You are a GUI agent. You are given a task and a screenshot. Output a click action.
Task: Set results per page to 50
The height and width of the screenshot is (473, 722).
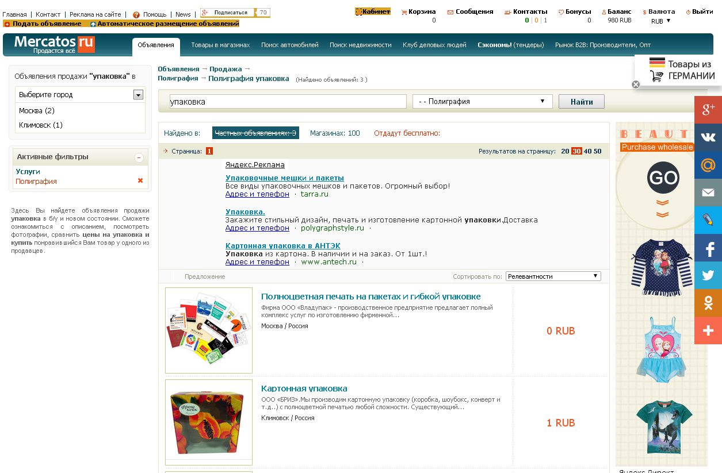[597, 151]
